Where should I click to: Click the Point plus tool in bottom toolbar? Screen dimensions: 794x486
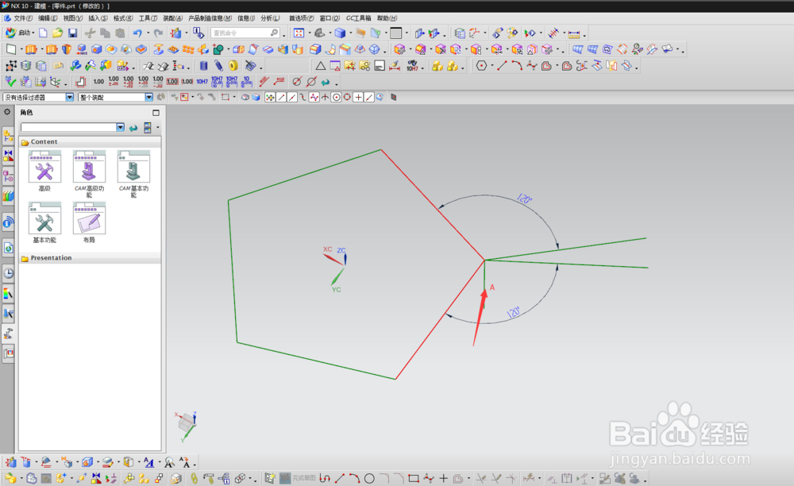click(444, 478)
